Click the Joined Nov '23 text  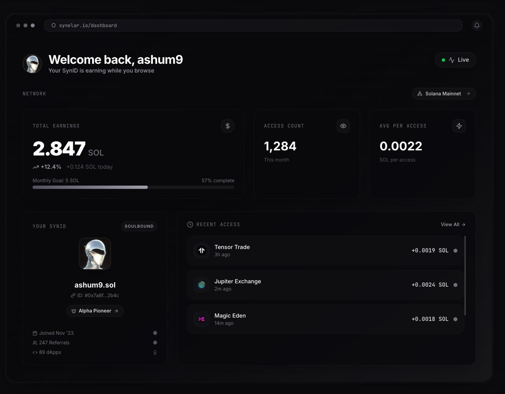tap(56, 333)
